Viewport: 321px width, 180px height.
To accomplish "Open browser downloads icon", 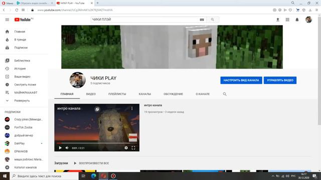I will pyautogui.click(x=310, y=10).
